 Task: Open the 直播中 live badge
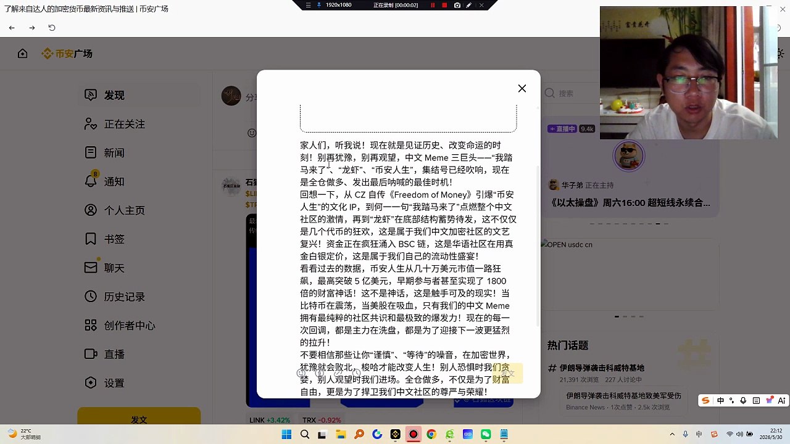[x=562, y=129]
